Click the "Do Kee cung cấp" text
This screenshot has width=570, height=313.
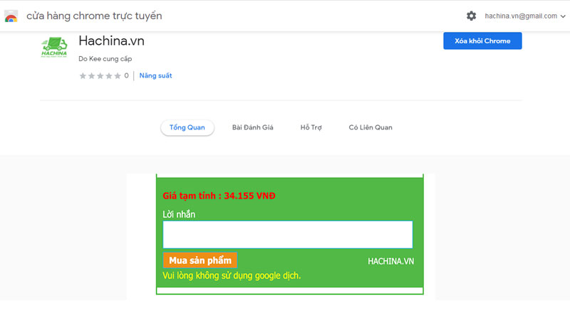point(105,59)
